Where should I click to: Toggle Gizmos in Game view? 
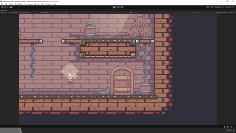click(230, 13)
